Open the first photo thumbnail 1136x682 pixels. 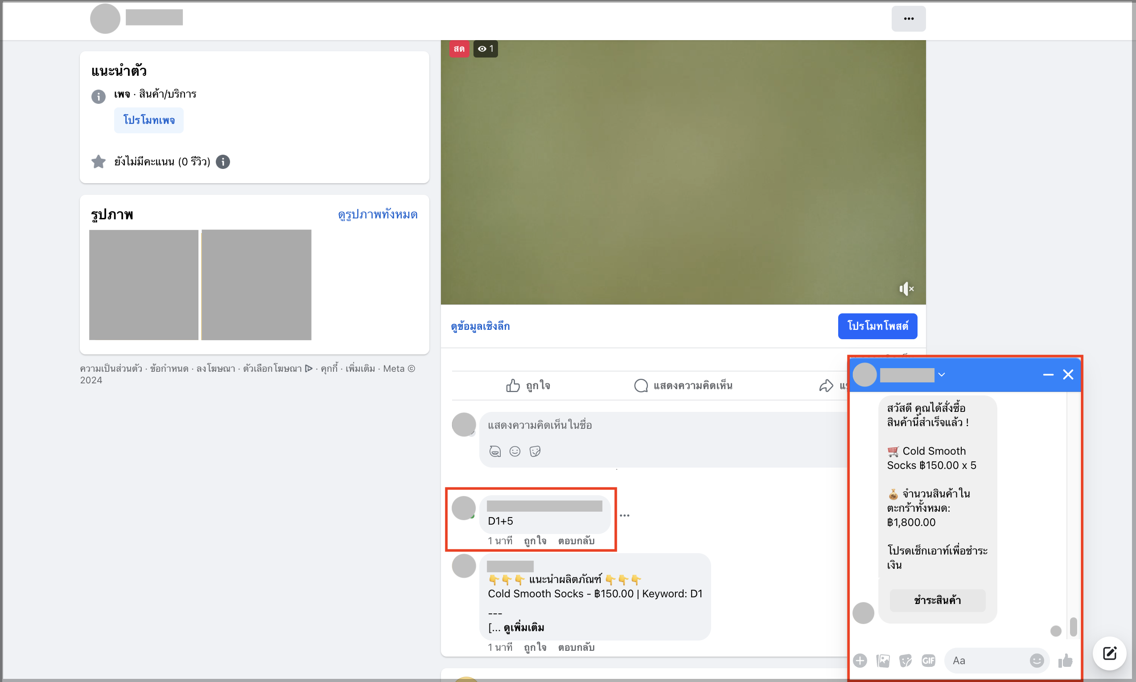(x=144, y=285)
